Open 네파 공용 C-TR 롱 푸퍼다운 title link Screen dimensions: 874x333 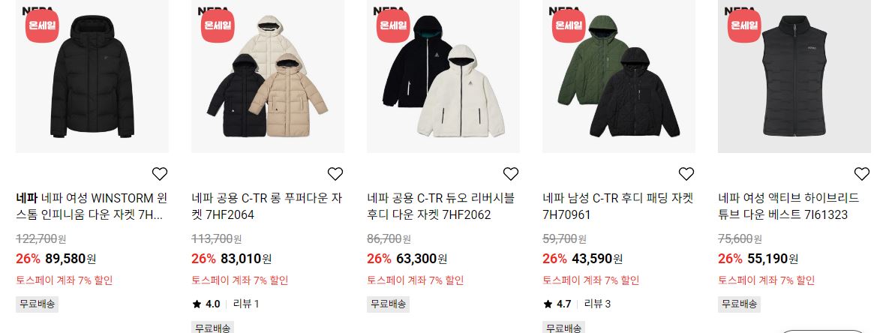point(267,206)
